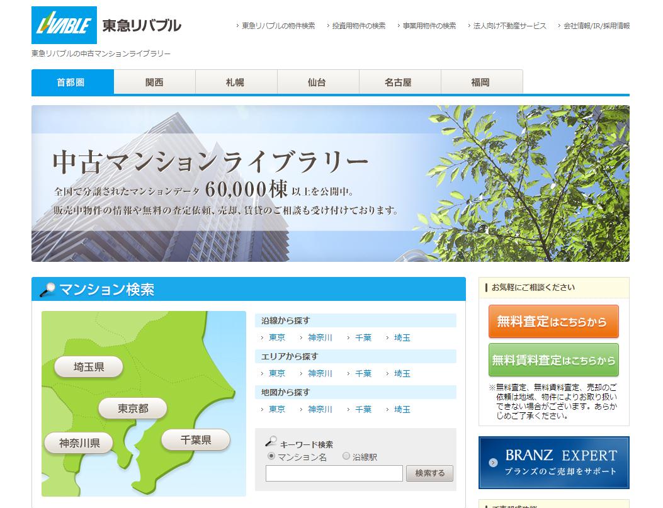Select the マンション名 radio button
The height and width of the screenshot is (508, 663).
(x=271, y=456)
